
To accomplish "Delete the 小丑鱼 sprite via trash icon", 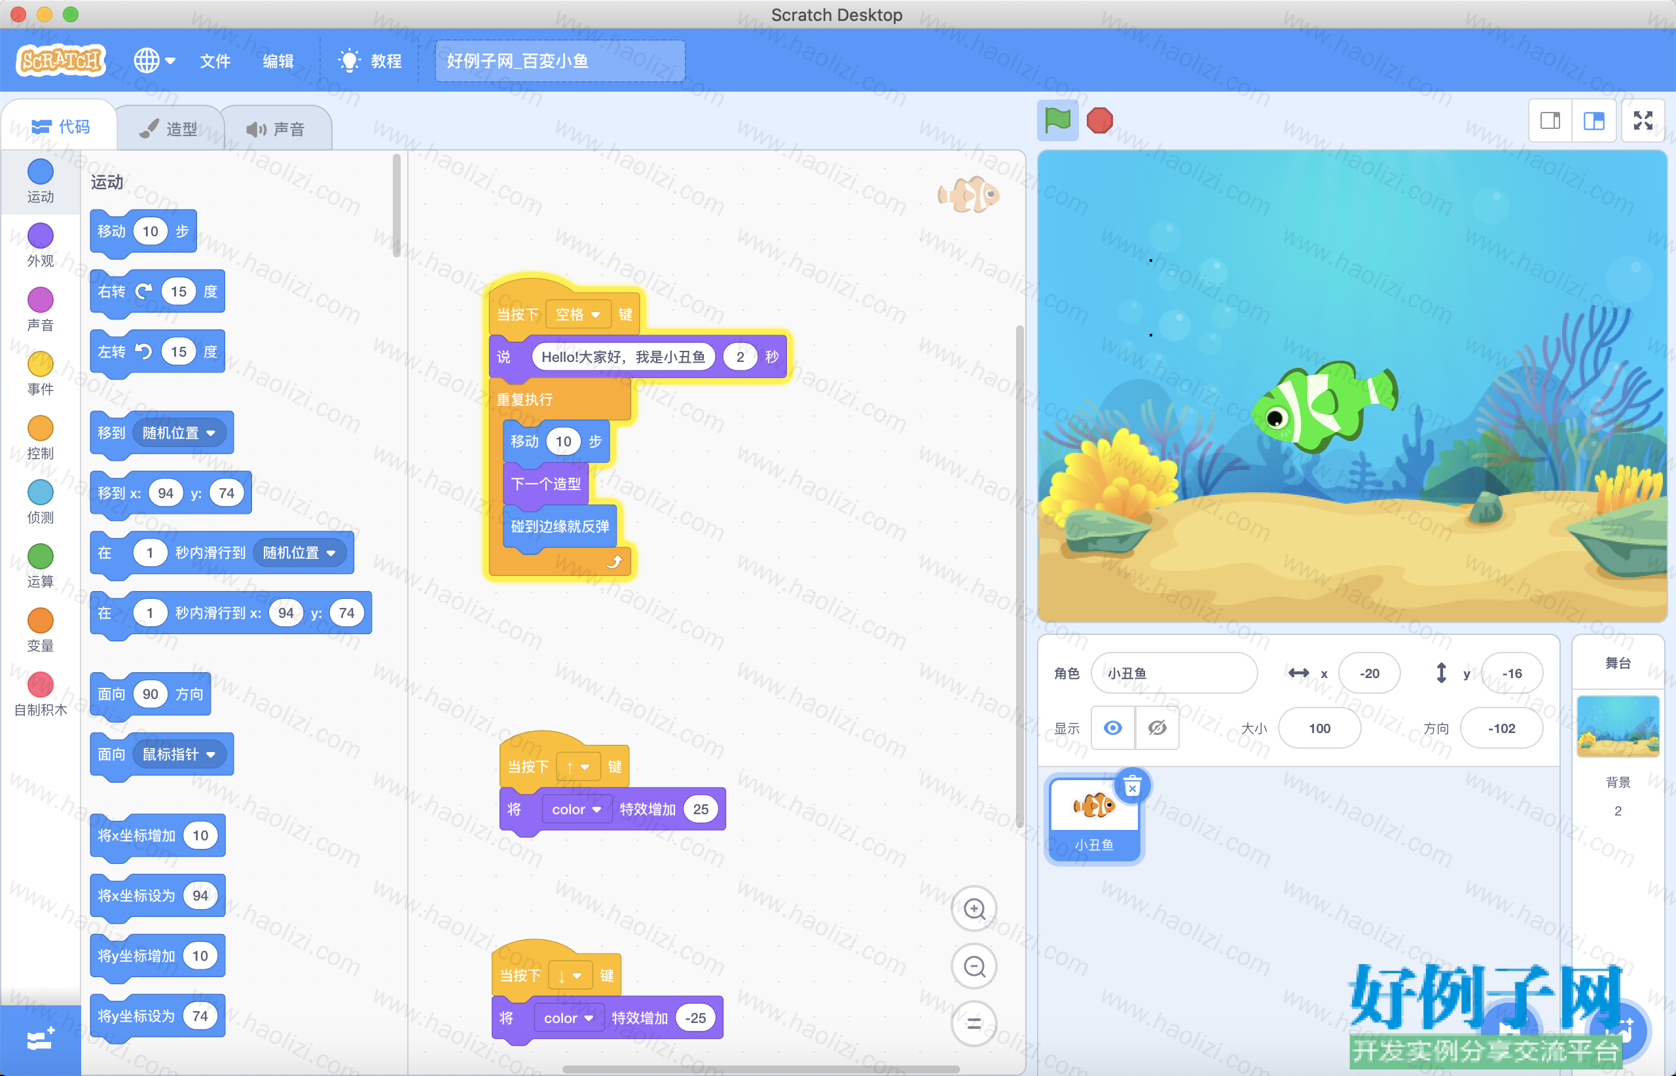I will (x=1132, y=787).
